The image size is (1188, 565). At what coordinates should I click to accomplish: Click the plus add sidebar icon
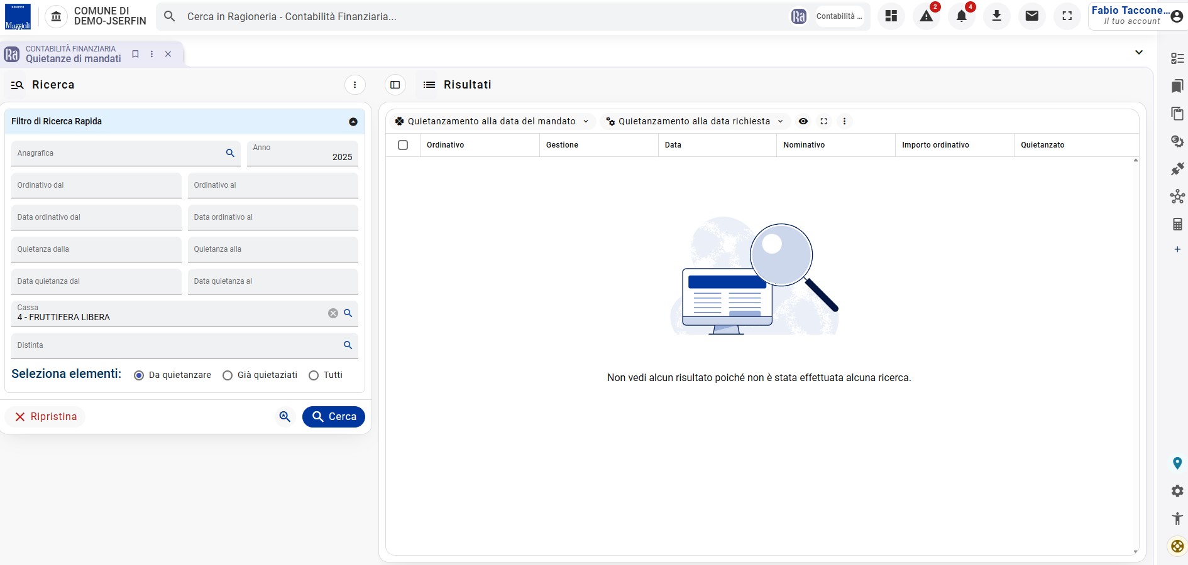[x=1177, y=249]
